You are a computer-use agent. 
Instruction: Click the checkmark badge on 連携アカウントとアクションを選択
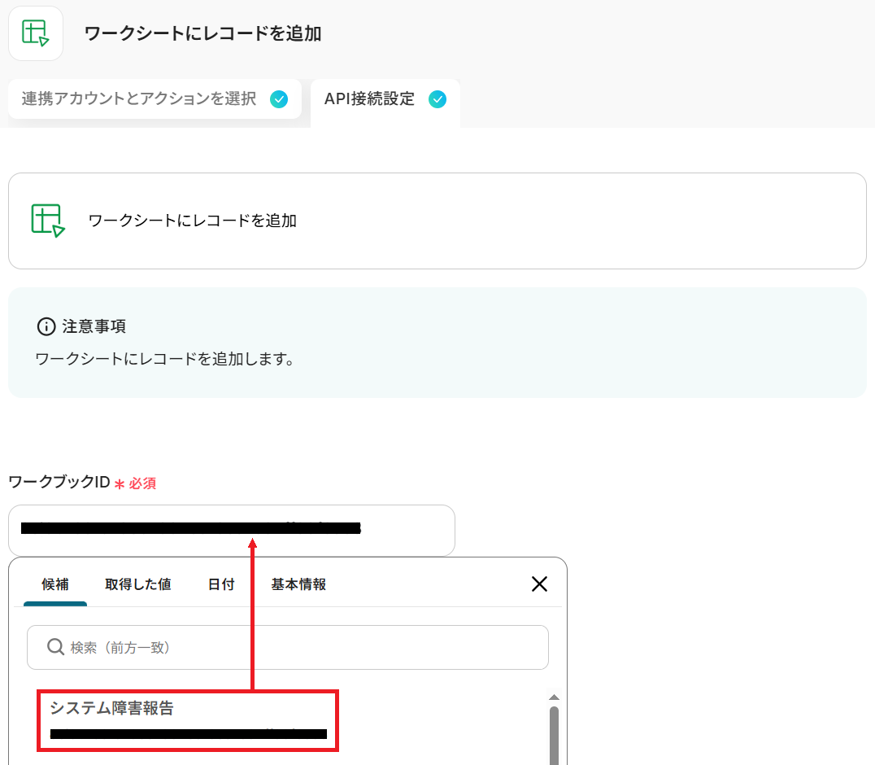pyautogui.click(x=279, y=99)
